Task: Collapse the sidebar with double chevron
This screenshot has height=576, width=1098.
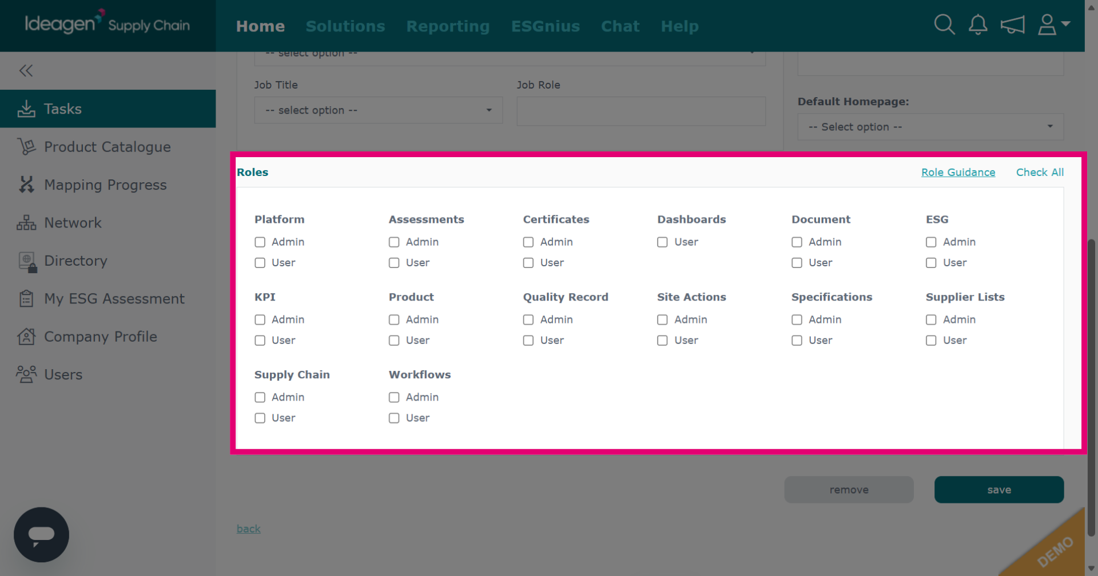Action: (26, 70)
